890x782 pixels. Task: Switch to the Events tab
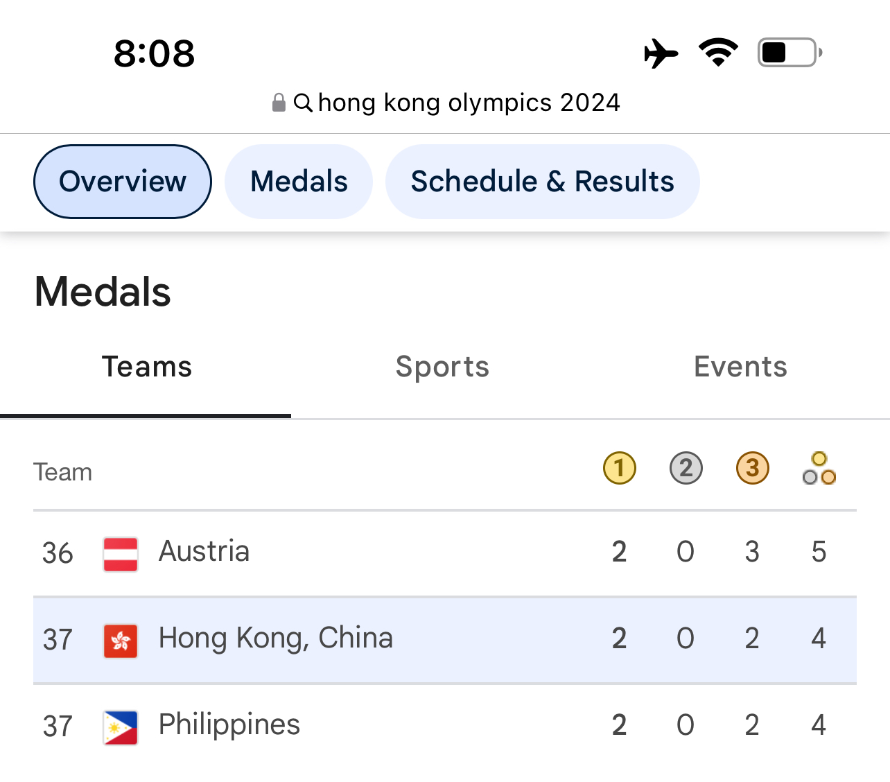click(x=740, y=367)
